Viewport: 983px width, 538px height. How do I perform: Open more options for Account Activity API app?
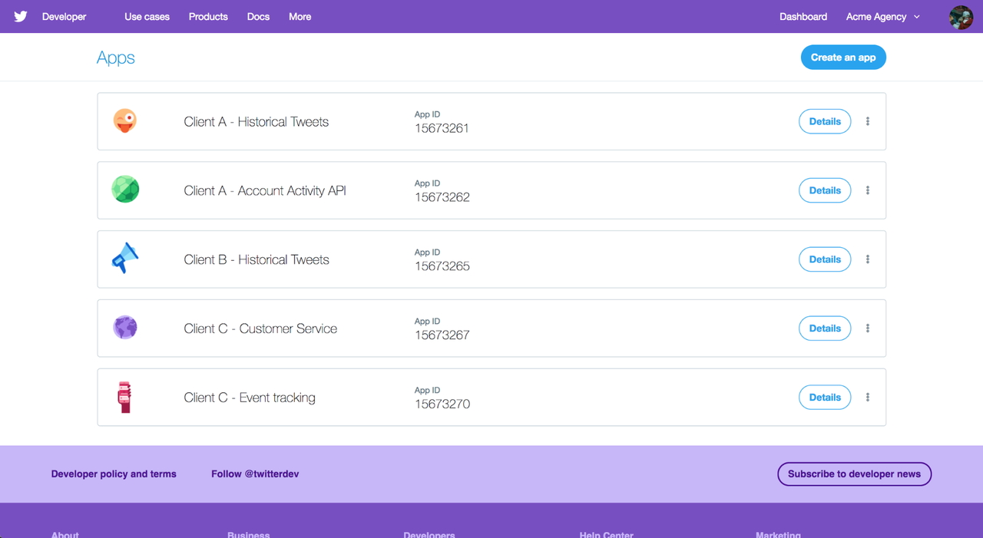pyautogui.click(x=868, y=190)
